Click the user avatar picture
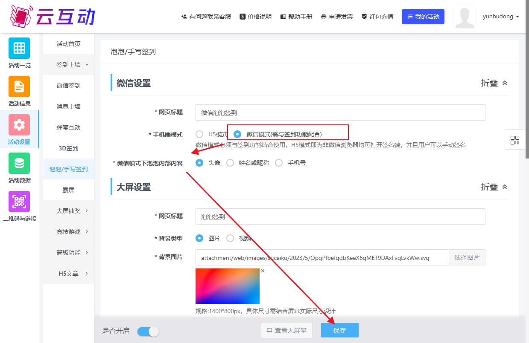529x343 pixels. pyautogui.click(x=465, y=17)
